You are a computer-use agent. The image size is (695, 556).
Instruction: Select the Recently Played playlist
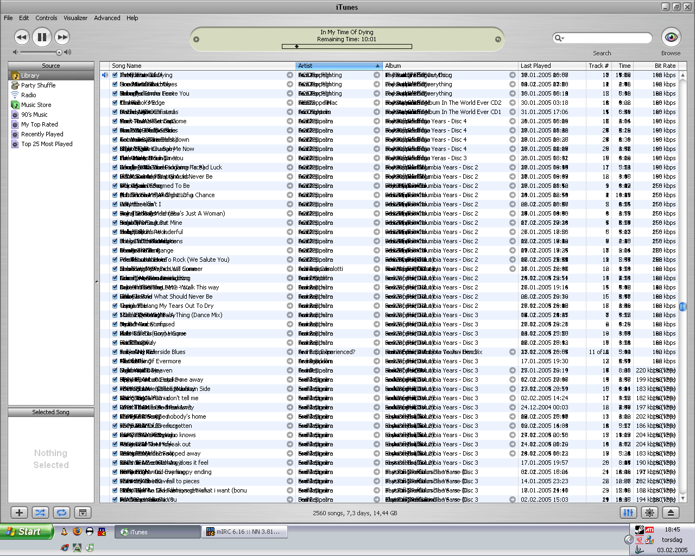tap(51, 134)
